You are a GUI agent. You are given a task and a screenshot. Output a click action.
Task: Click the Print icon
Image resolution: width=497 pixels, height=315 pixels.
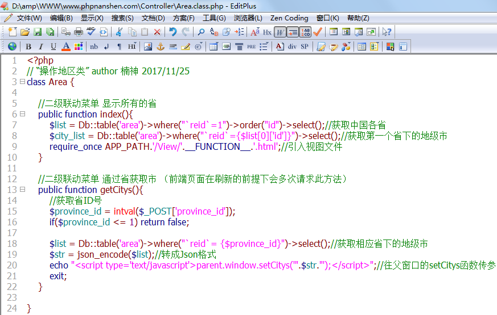tap(79, 32)
